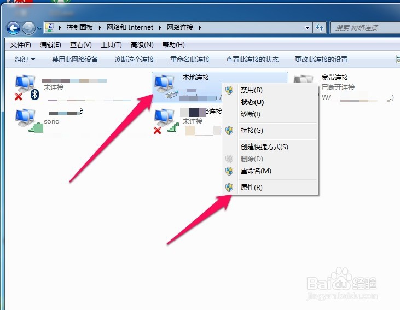
Task: Open the 帮助(H) menu
Action: click(173, 45)
